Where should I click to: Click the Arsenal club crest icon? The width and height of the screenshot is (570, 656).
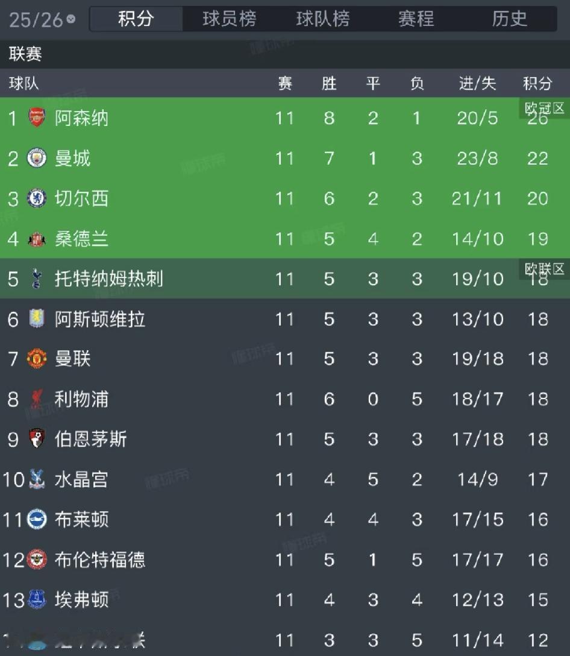point(37,118)
